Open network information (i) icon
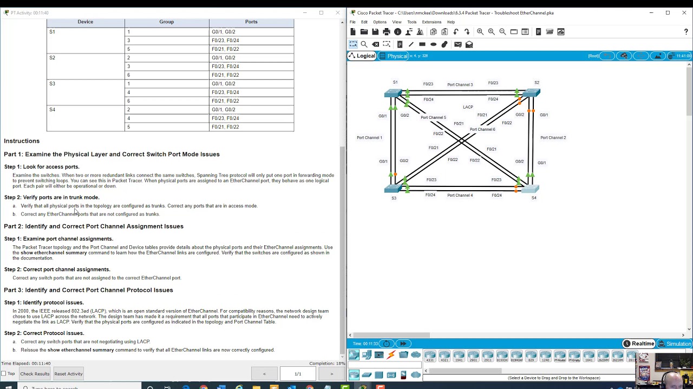The height and width of the screenshot is (389, 693). pos(397,32)
